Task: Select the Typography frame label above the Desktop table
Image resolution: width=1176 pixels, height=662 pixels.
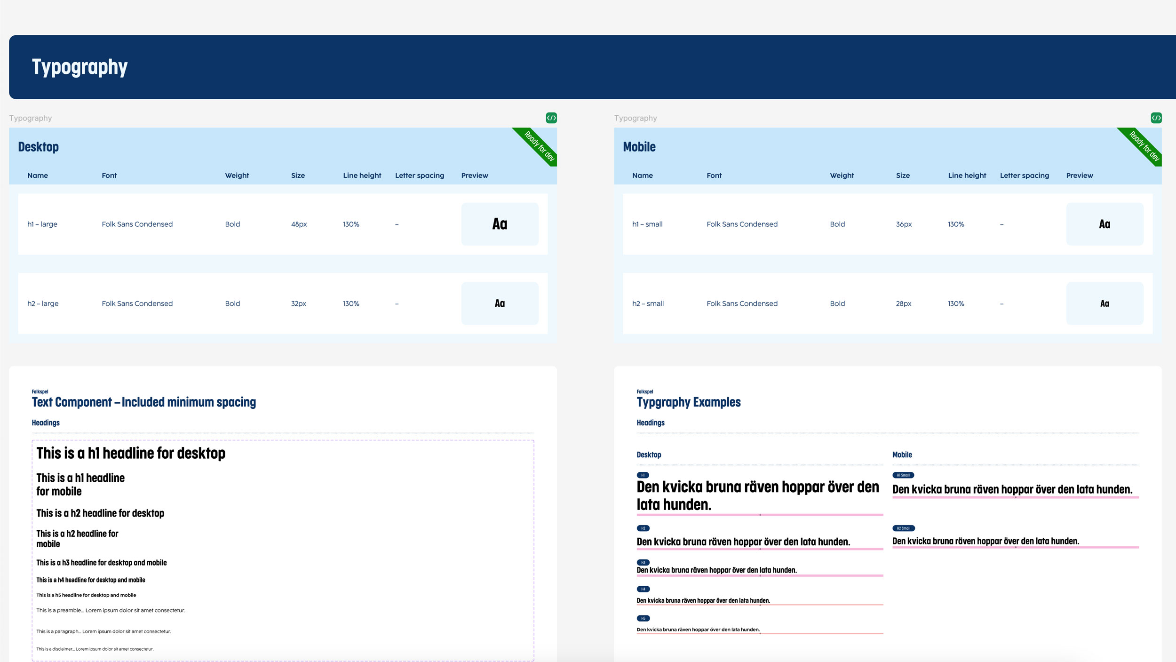Action: tap(31, 118)
